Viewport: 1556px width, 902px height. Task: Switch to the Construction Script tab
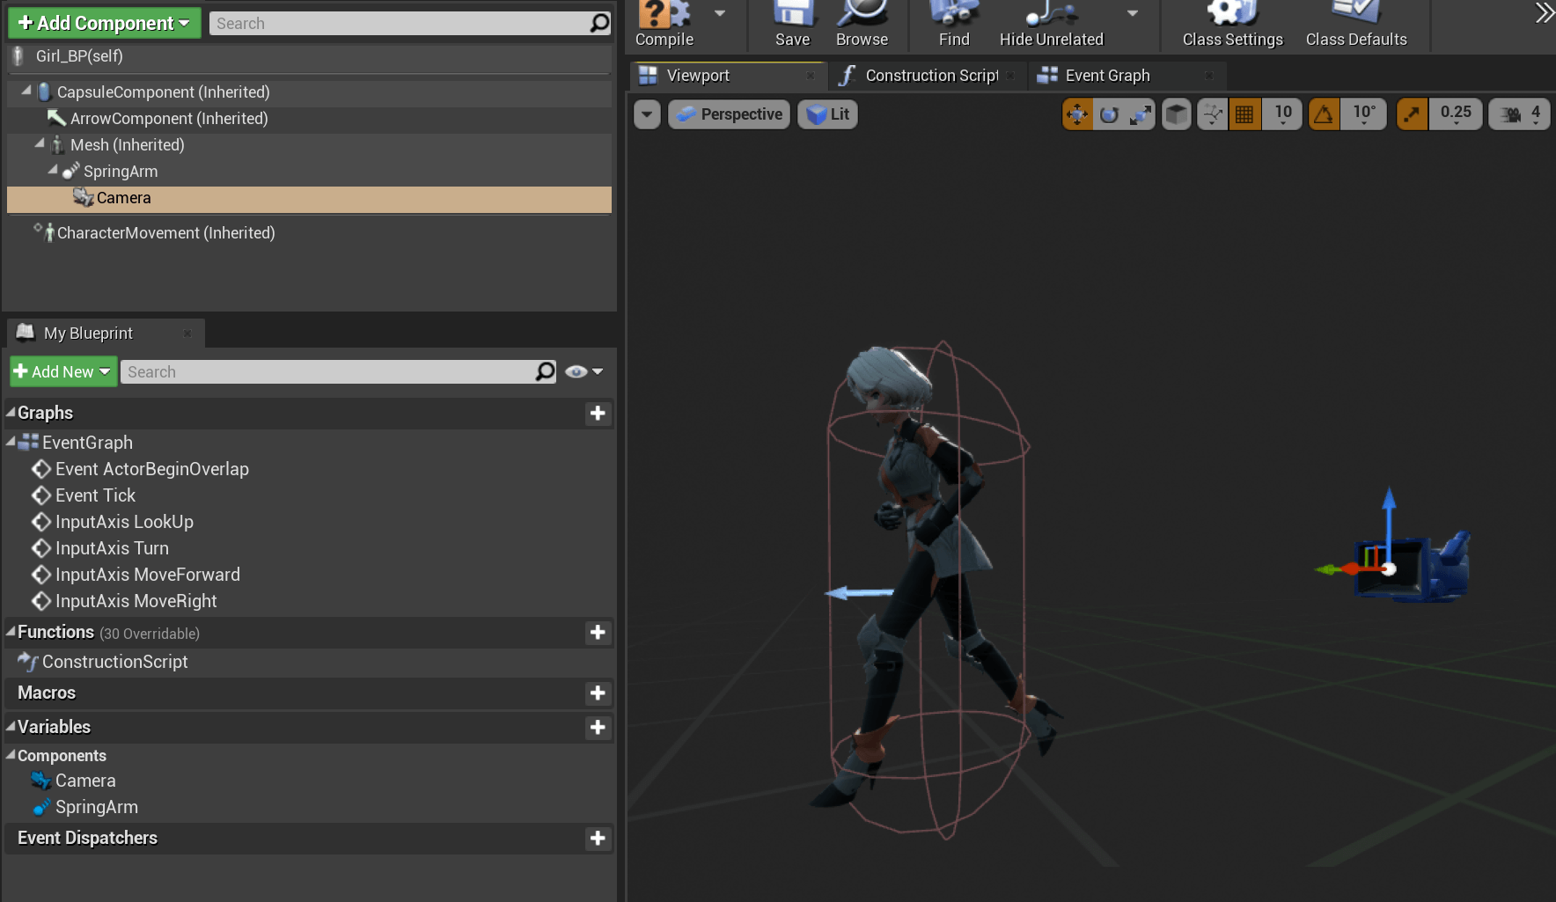(x=931, y=76)
